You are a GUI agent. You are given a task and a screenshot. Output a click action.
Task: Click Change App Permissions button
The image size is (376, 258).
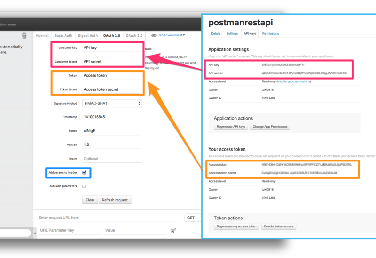point(270,127)
